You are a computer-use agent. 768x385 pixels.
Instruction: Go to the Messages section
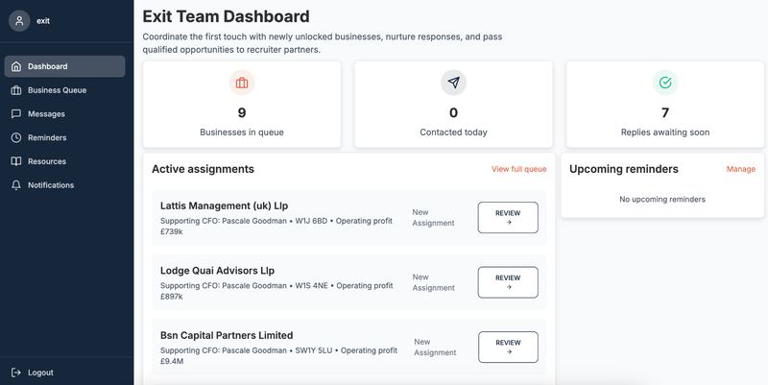point(64,113)
